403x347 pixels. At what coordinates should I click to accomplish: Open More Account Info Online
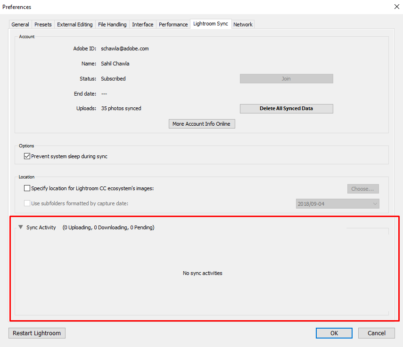pos(202,124)
